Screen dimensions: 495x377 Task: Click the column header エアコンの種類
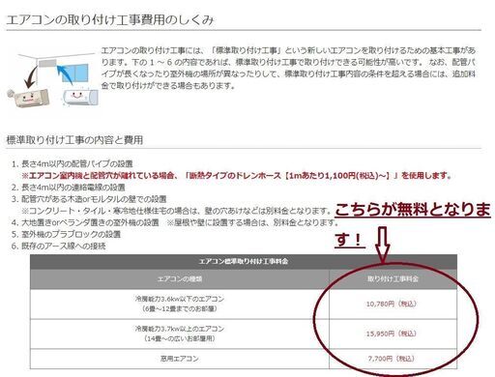click(180, 279)
